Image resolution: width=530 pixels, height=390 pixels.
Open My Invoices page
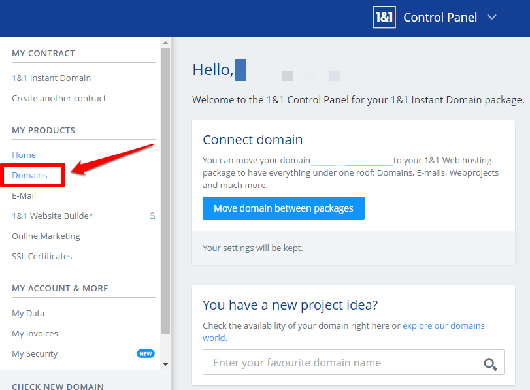pos(35,334)
